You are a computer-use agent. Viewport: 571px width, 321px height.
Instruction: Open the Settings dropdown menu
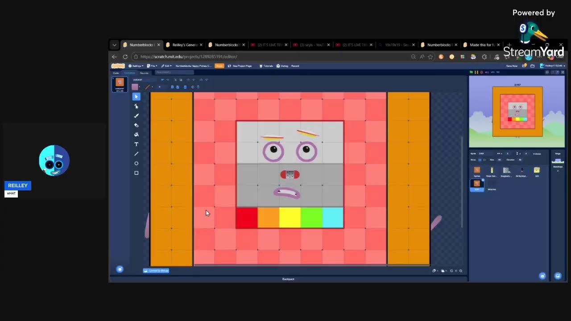click(x=136, y=66)
